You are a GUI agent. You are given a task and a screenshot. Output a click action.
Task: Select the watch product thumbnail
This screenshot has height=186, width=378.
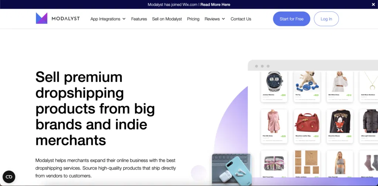coord(274,81)
